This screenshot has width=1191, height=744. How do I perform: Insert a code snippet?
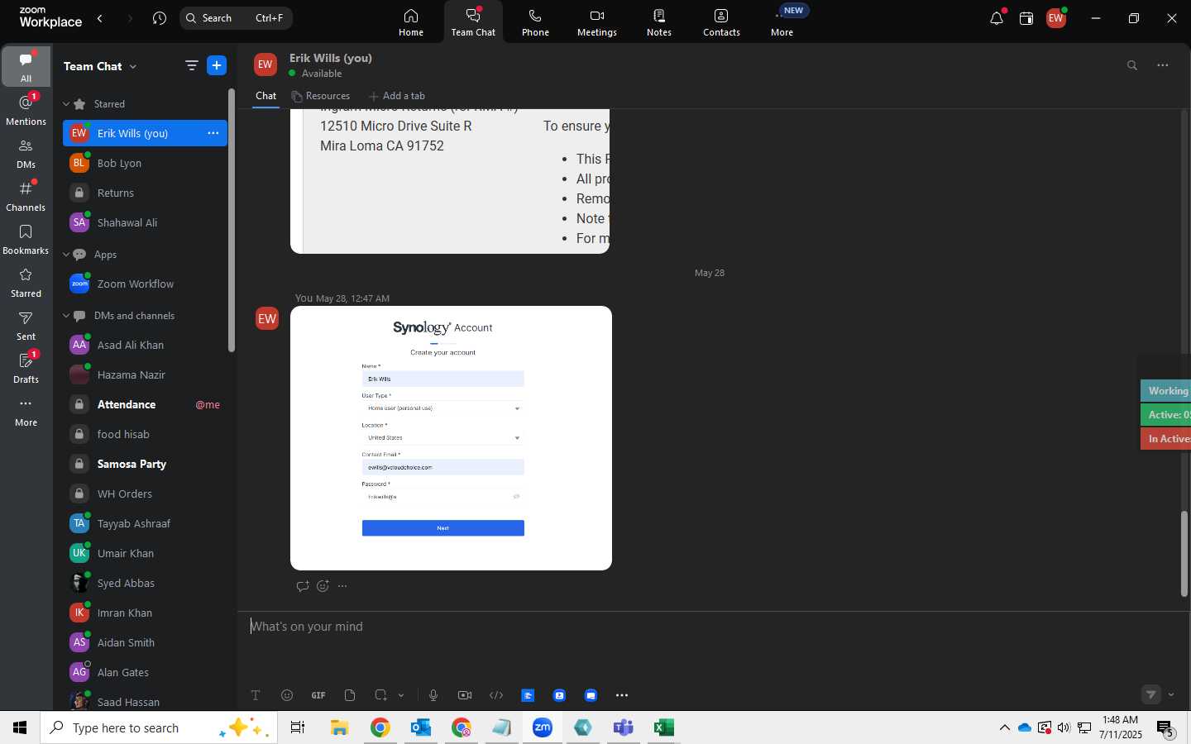point(496,695)
